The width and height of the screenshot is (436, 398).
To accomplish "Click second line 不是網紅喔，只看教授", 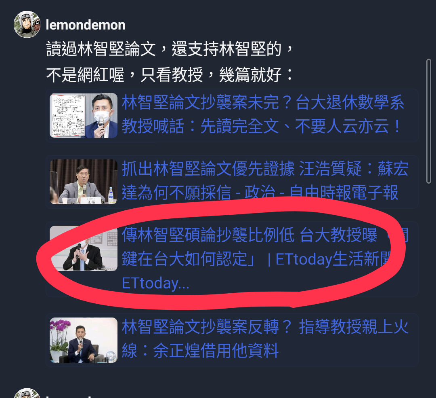I will click(125, 75).
